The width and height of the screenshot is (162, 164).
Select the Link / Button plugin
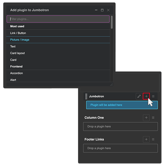tap(18, 33)
